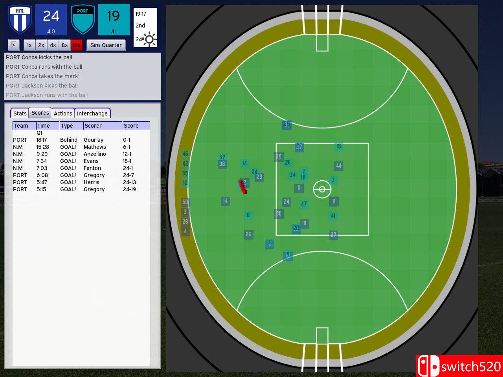Click the PORT team shield logo
503x377 pixels.
coord(83,19)
